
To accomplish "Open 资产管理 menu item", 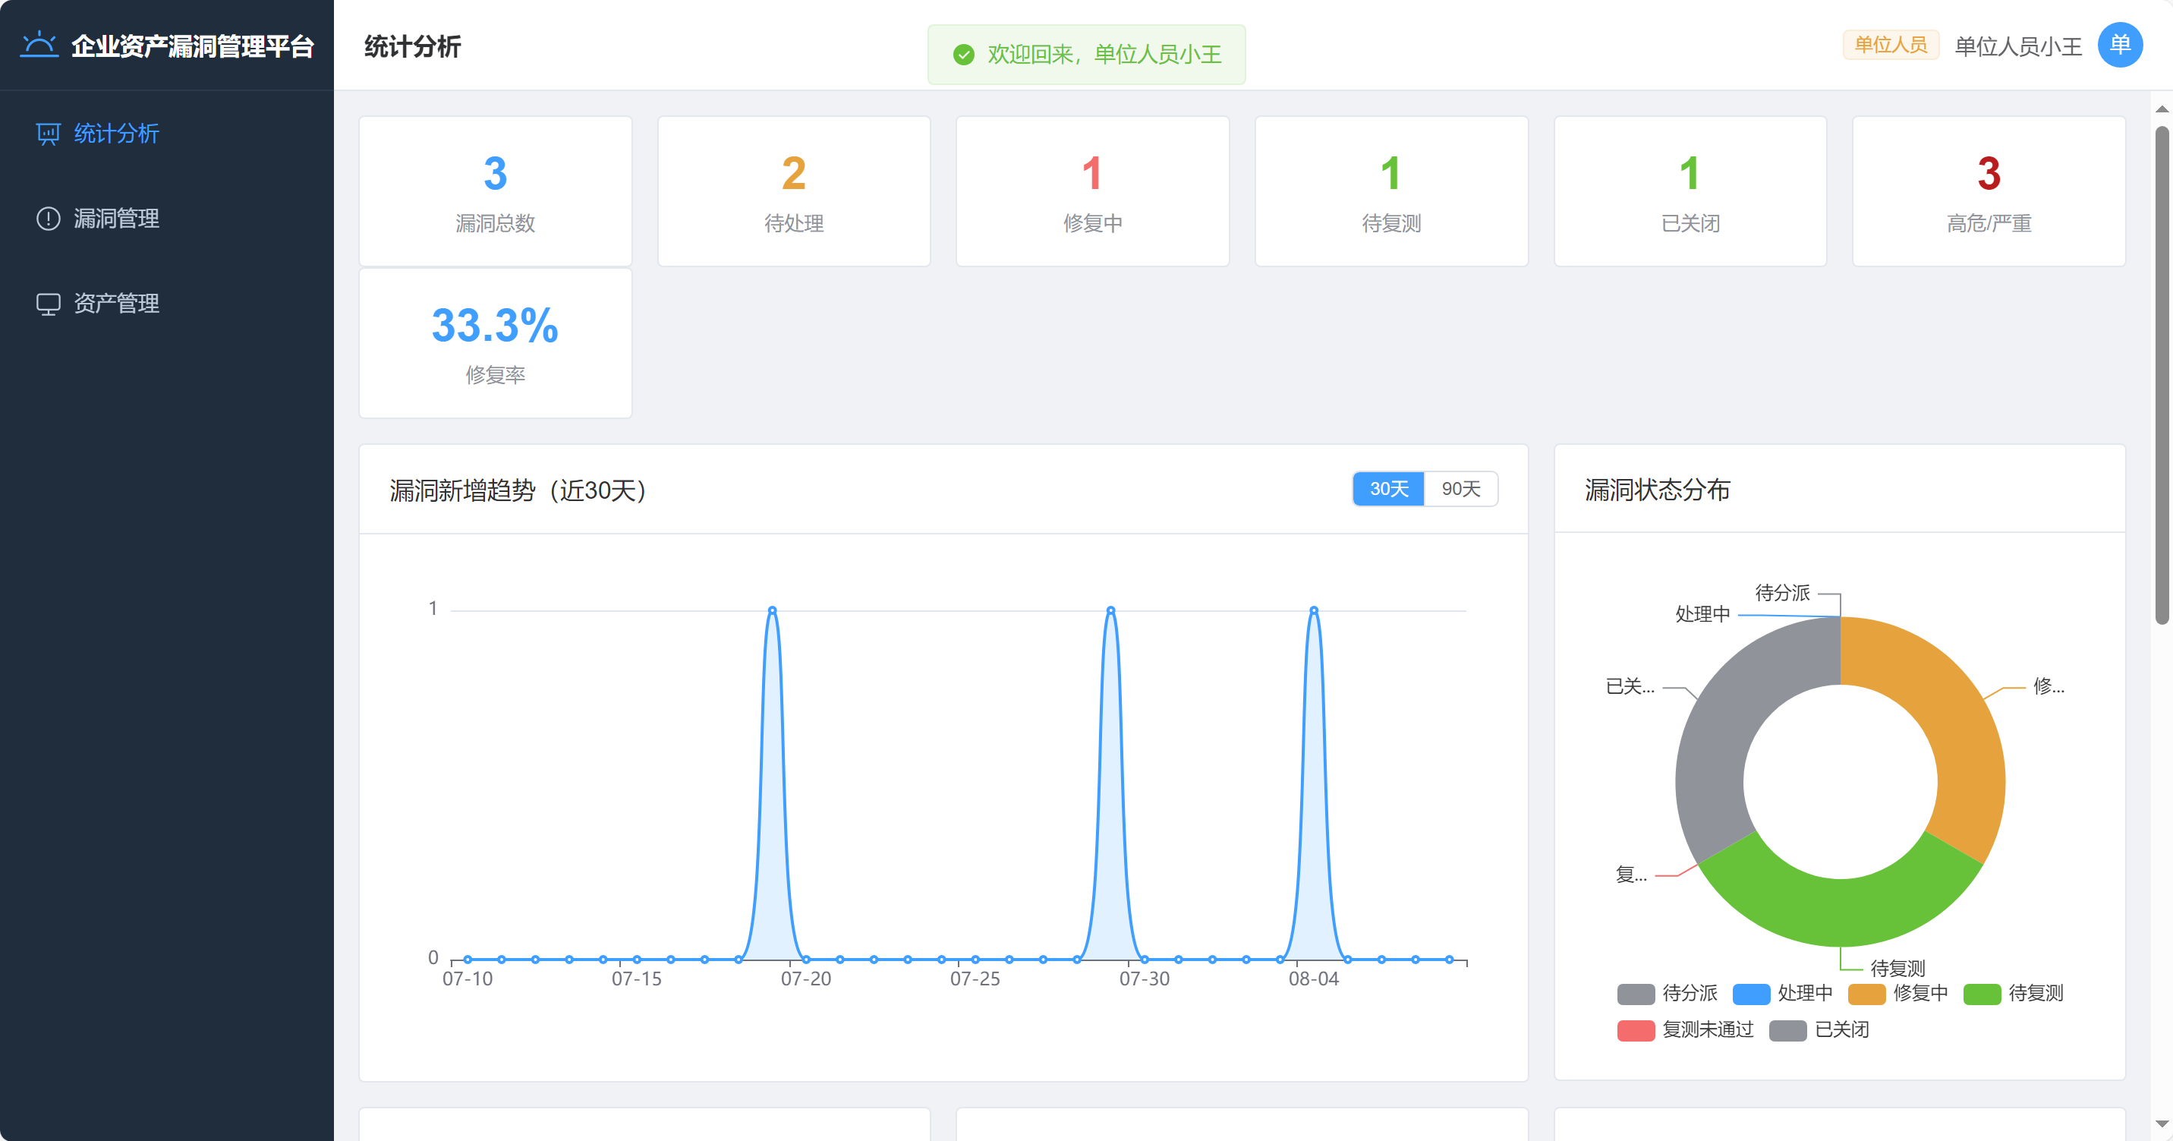I will (x=167, y=304).
